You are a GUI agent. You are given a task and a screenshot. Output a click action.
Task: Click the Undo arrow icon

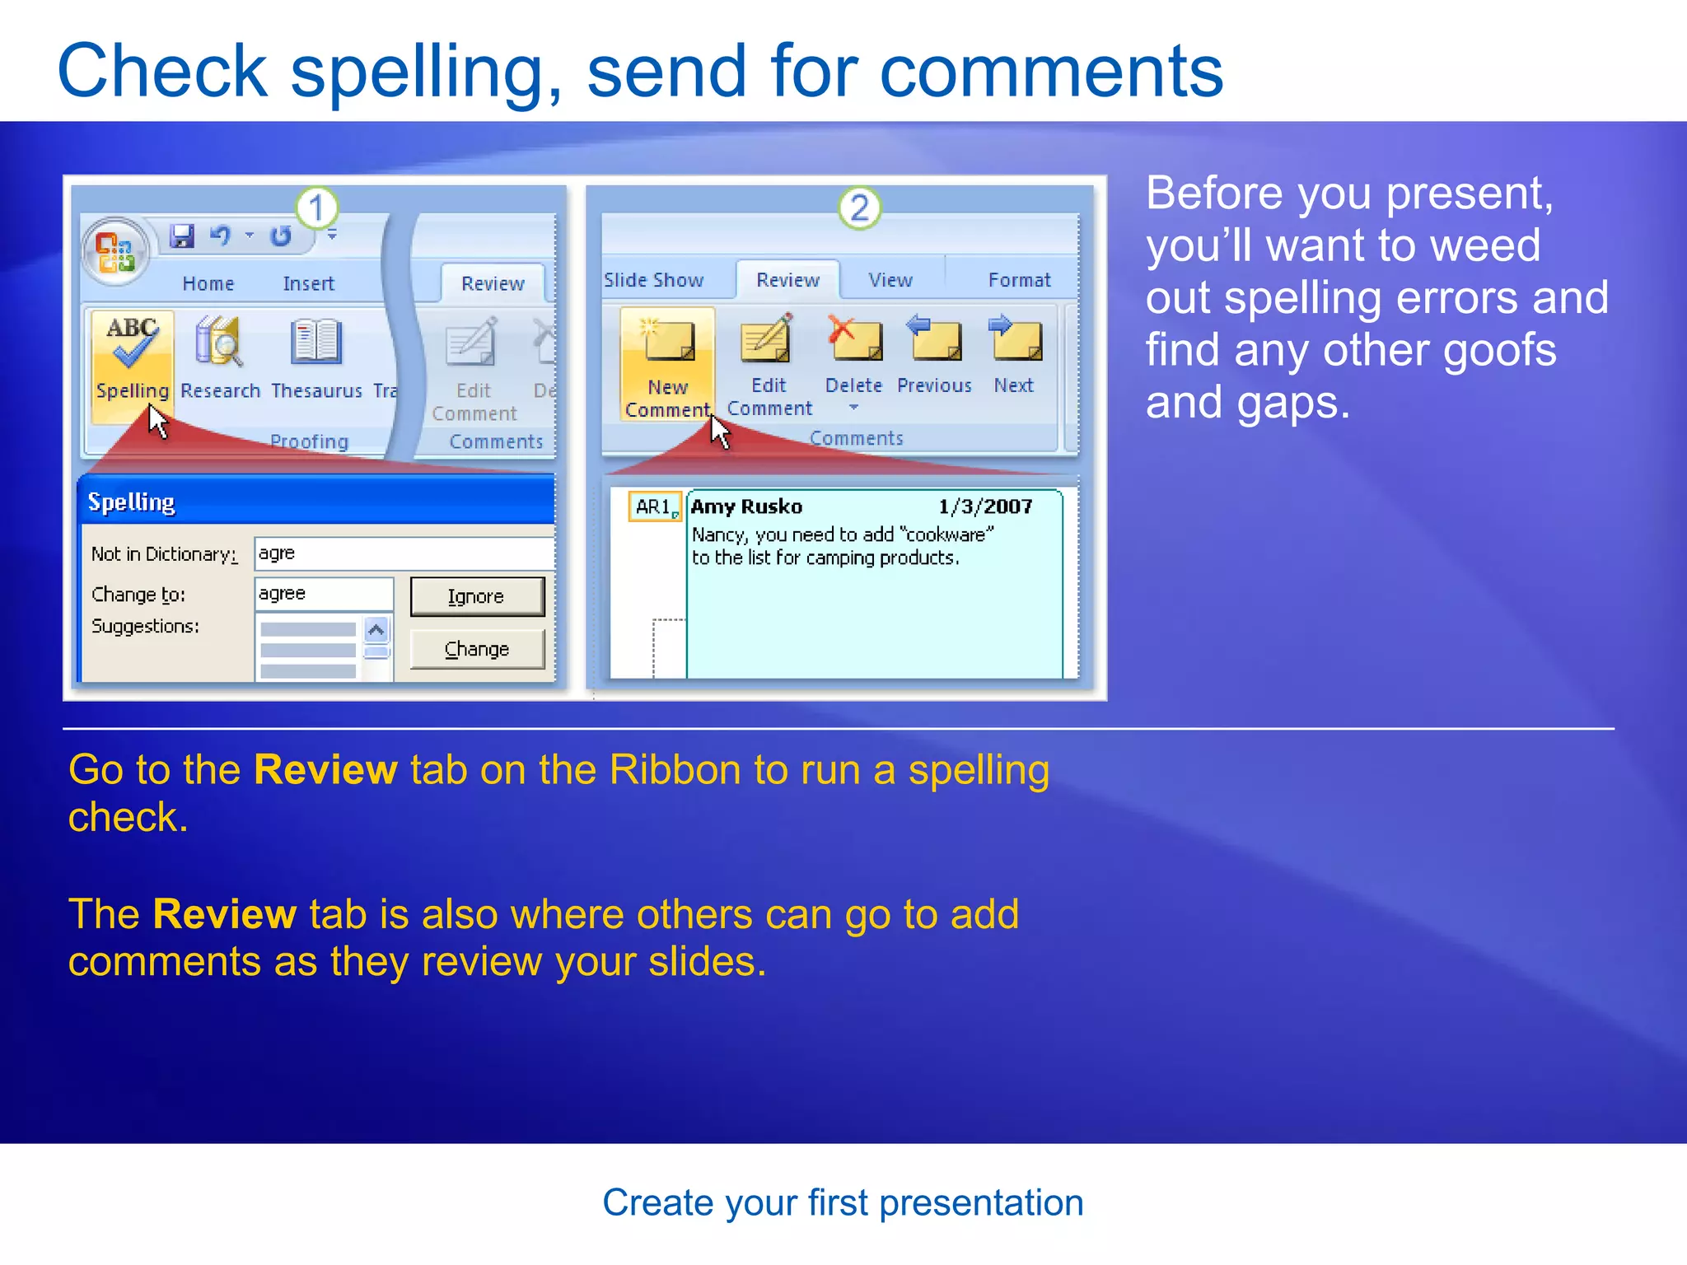tap(220, 236)
